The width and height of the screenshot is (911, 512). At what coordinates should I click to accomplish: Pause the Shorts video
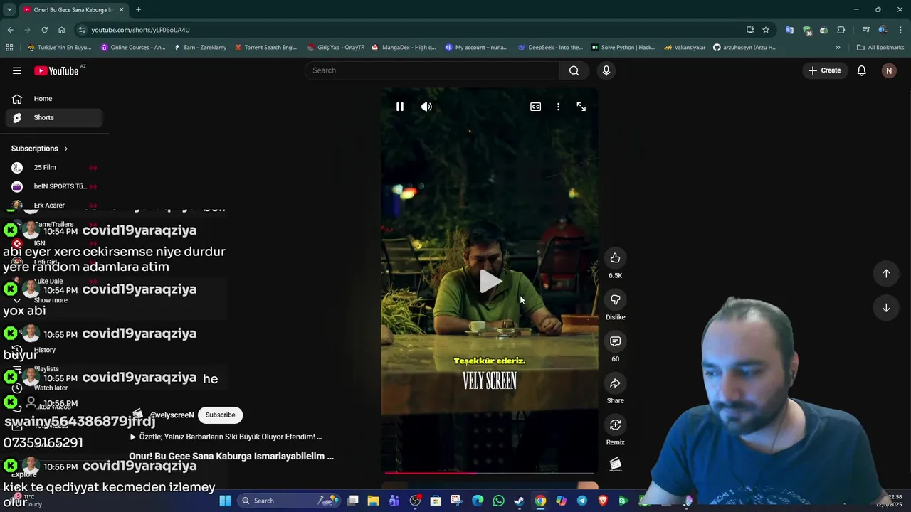400,107
